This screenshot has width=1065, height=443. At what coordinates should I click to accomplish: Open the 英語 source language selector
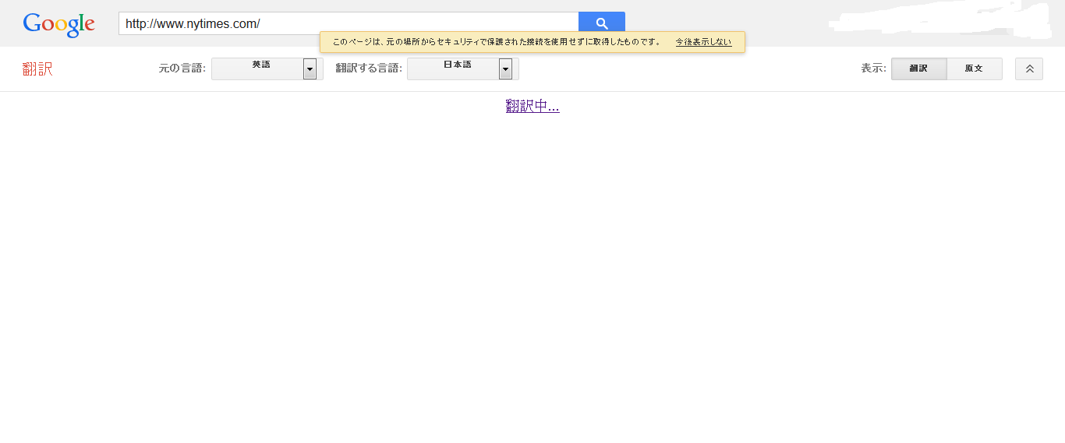tap(258, 69)
